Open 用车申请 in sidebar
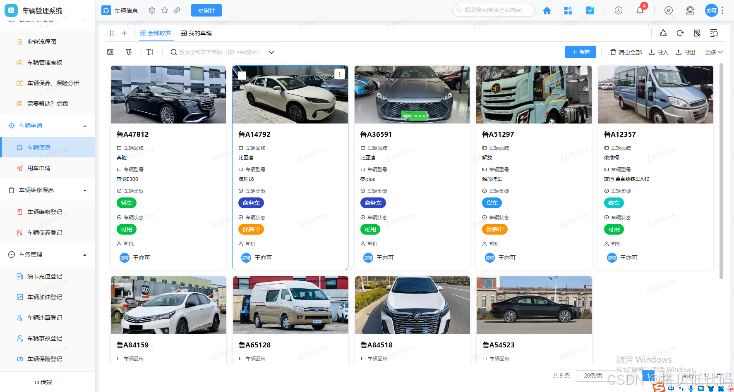 click(39, 168)
